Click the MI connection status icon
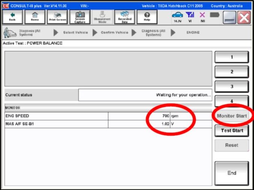Screen dimensions: 254x190 point(202,17)
